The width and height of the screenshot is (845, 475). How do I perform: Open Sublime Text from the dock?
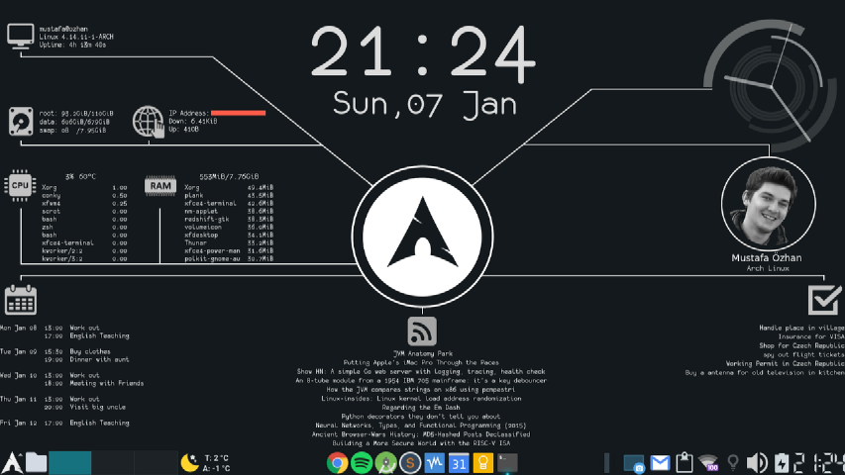410,462
